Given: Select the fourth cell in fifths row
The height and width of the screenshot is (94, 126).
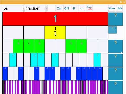Looking at the screenshot, I should tap(76, 32).
